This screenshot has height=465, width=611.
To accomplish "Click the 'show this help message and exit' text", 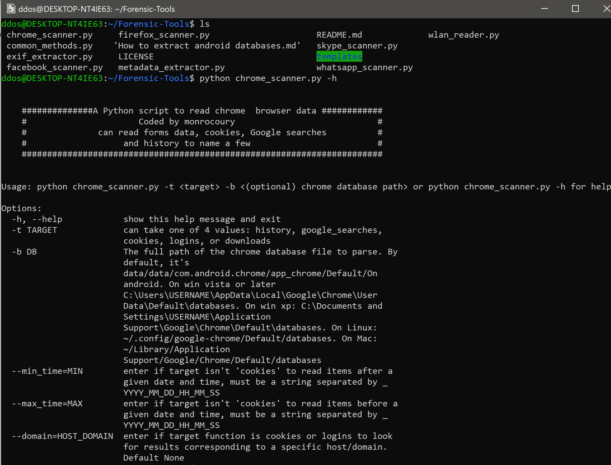I will pyautogui.click(x=202, y=219).
